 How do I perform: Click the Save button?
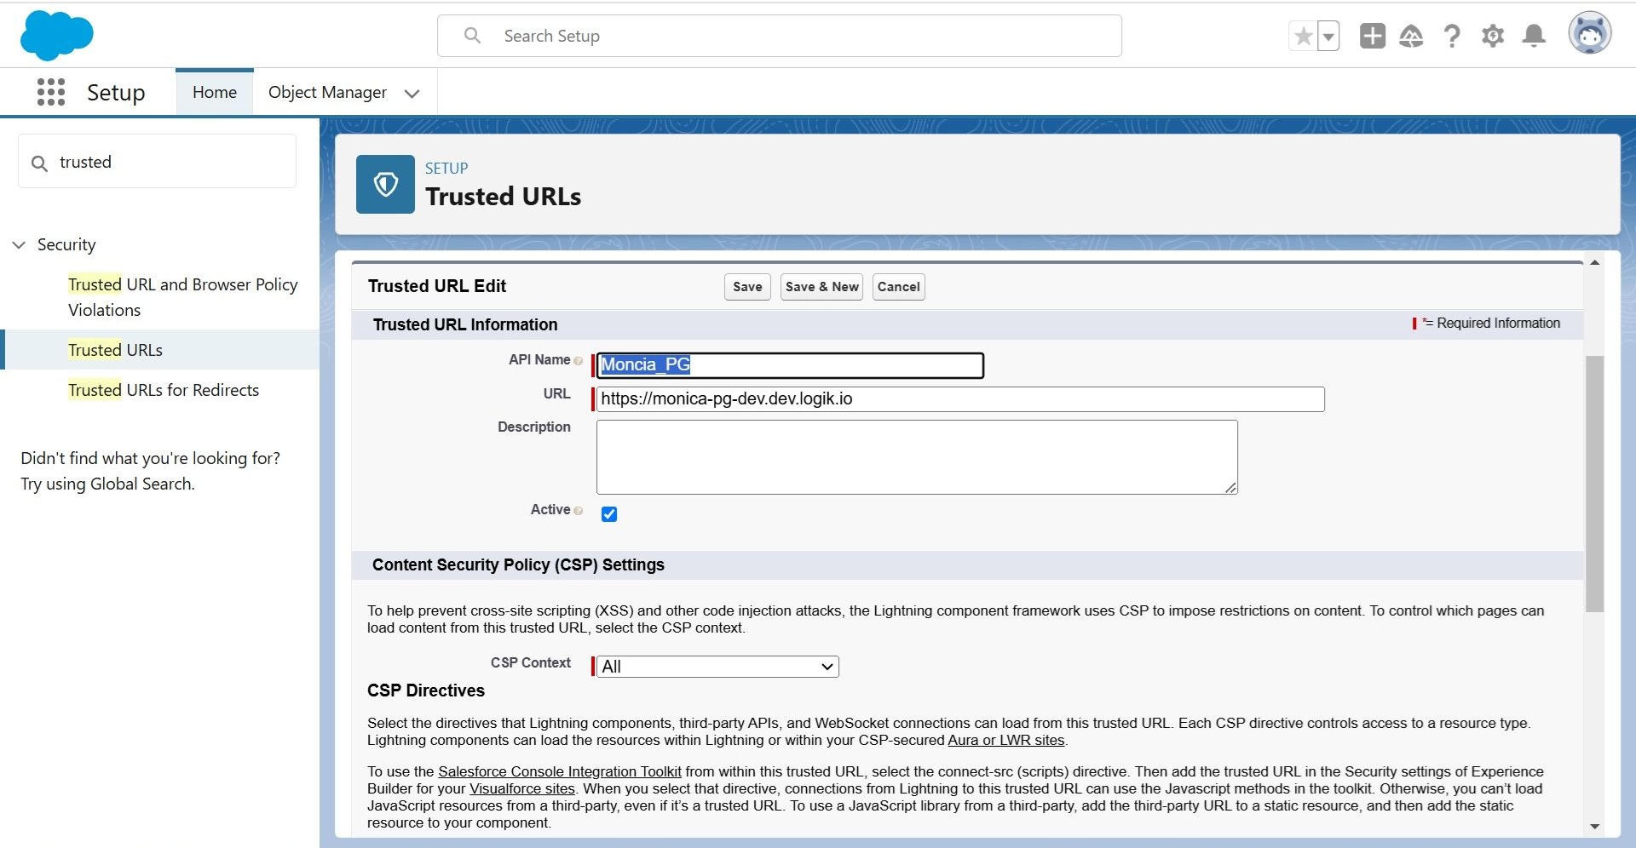click(747, 287)
